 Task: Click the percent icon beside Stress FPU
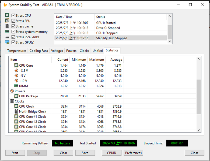coord(7,20)
